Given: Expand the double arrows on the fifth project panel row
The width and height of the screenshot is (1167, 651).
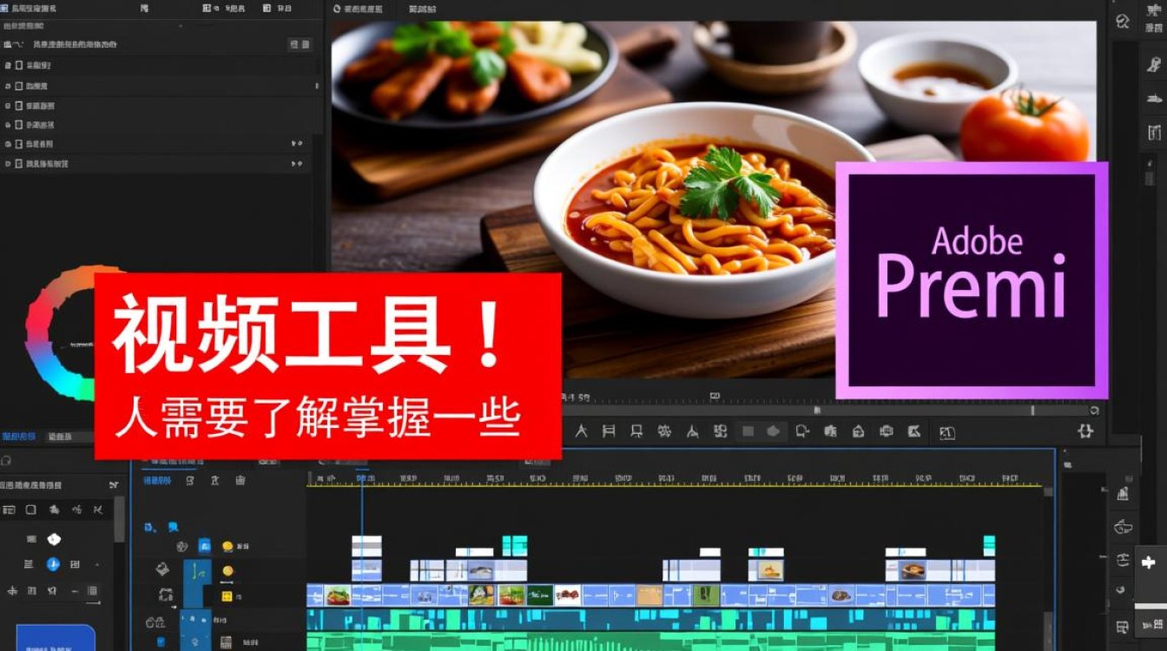Looking at the screenshot, I should coord(297,143).
